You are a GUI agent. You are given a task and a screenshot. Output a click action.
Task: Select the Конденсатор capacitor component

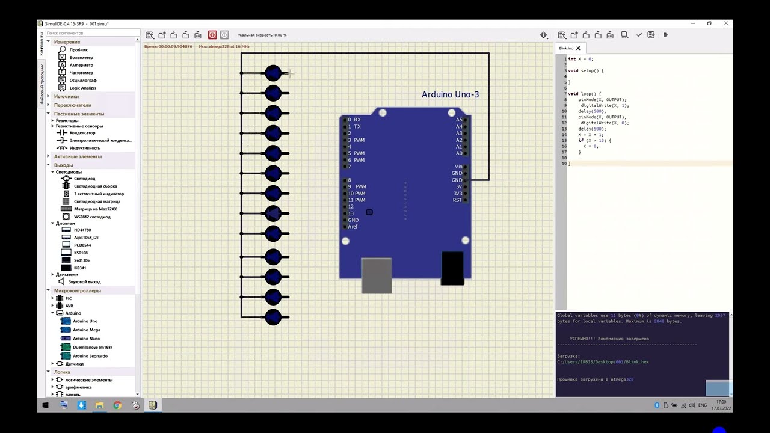point(82,133)
